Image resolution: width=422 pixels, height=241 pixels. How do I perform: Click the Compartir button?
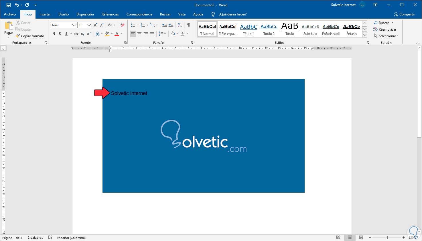[404, 14]
